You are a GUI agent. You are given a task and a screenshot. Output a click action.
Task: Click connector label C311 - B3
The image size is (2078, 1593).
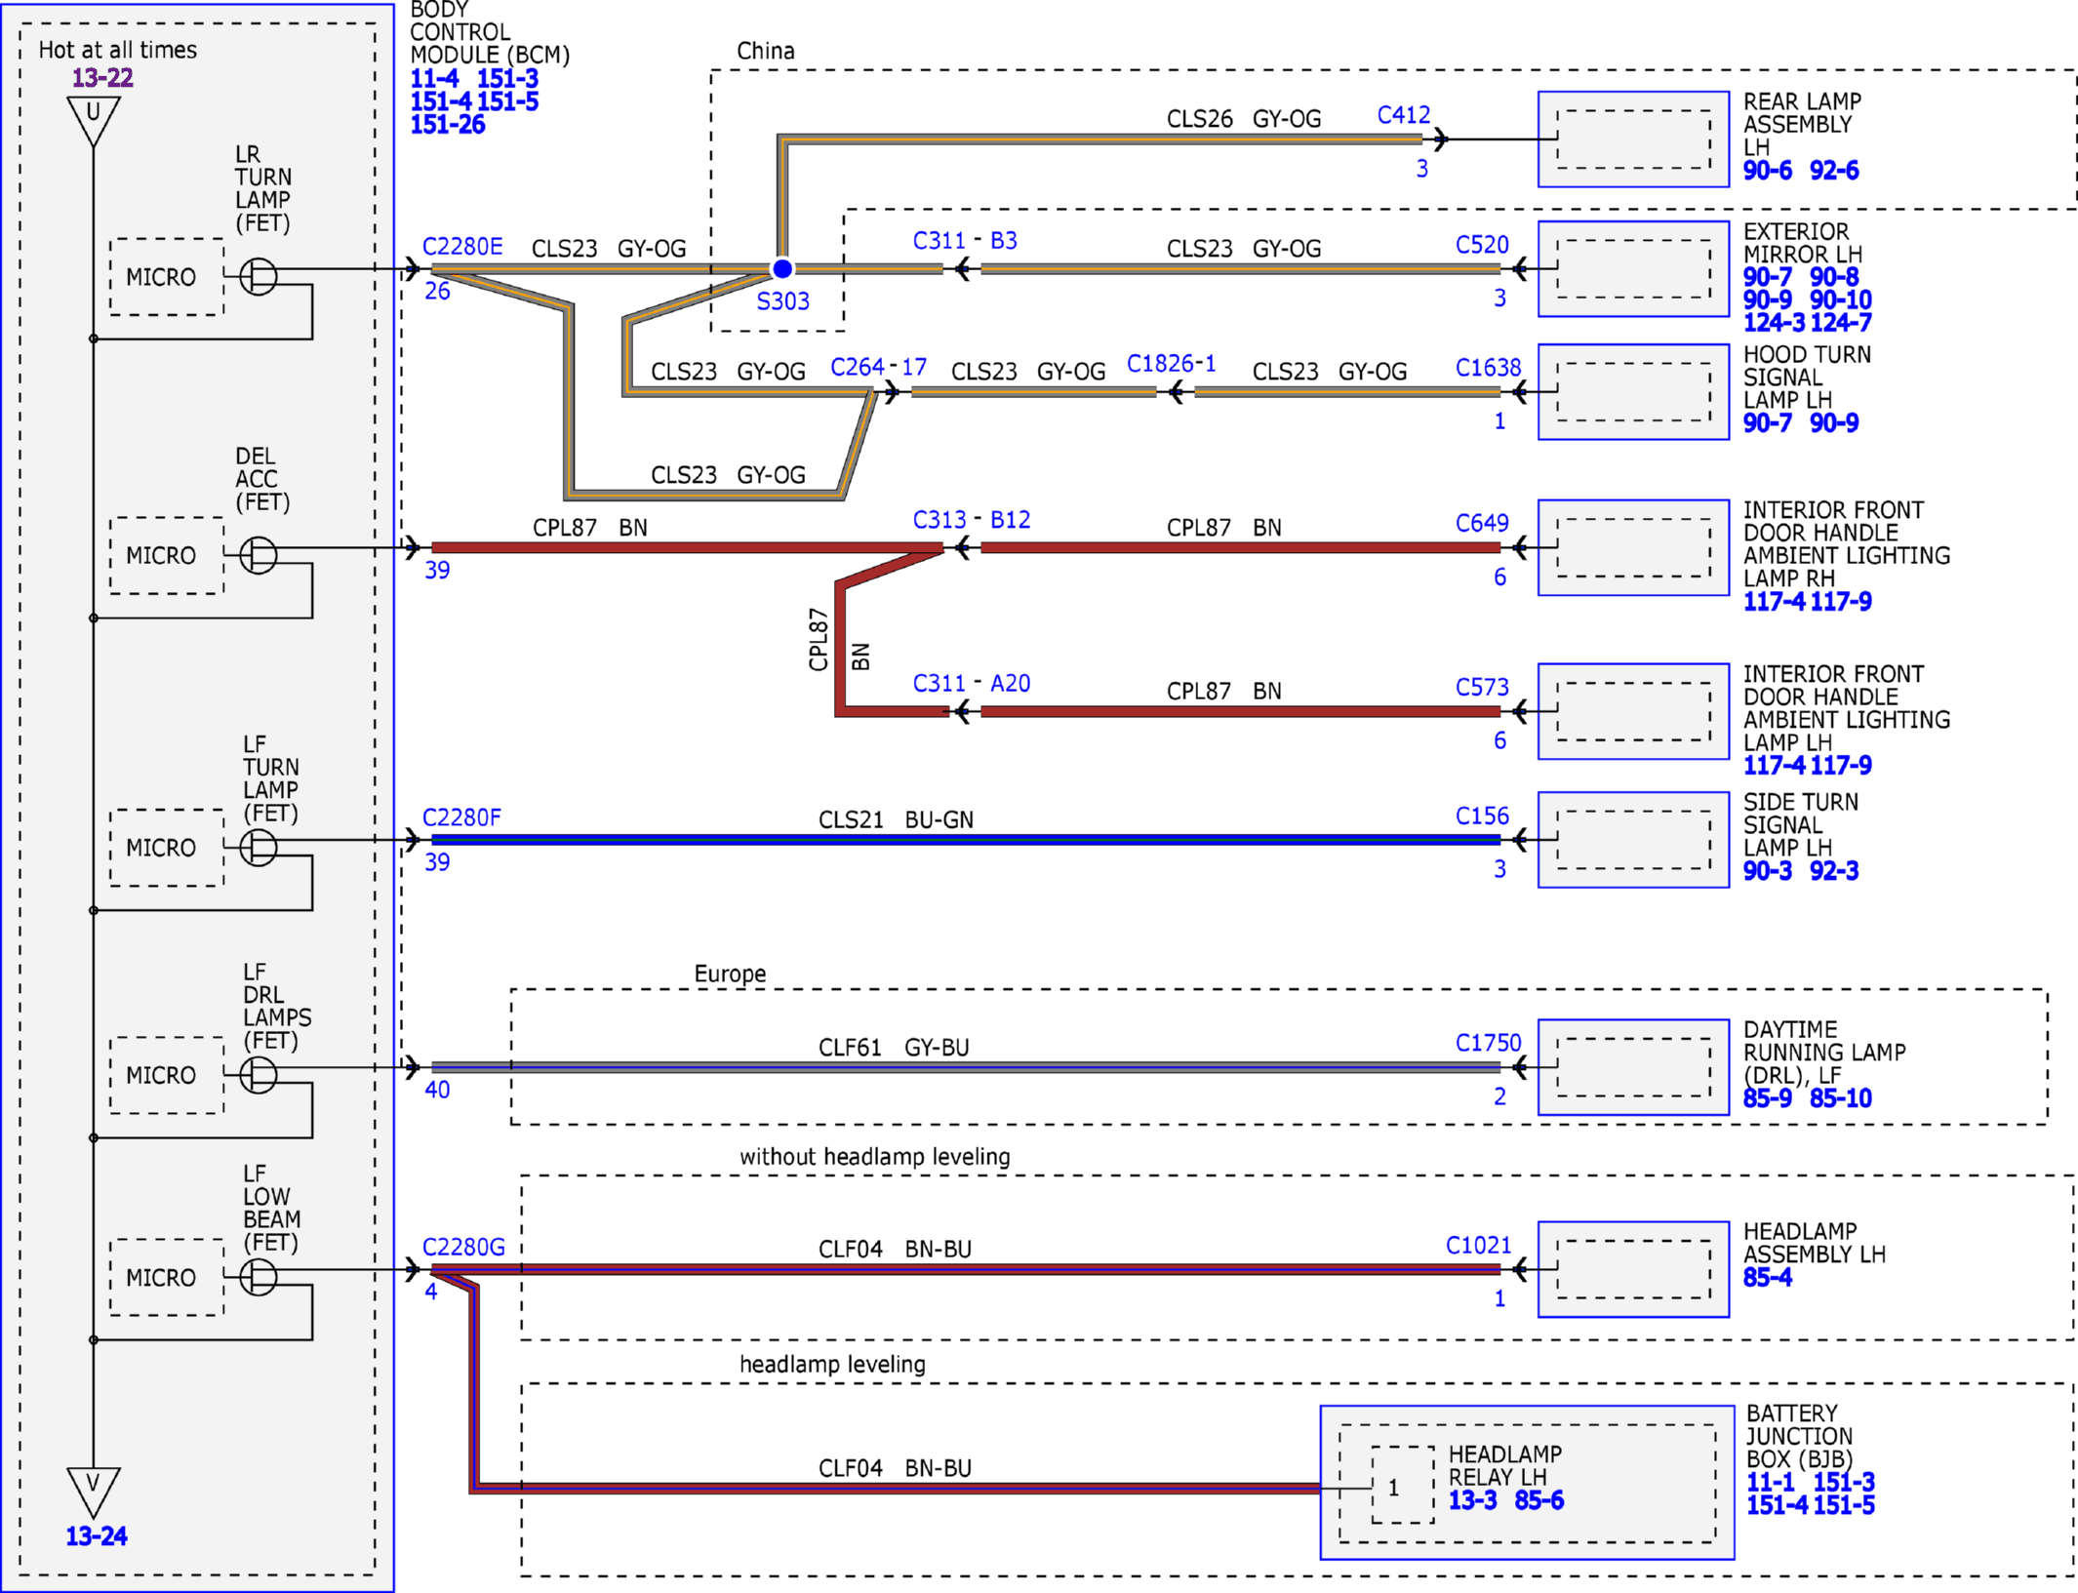[965, 241]
